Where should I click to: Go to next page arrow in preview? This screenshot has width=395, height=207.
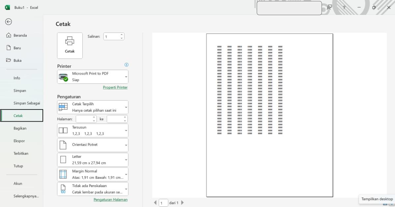pos(182,203)
